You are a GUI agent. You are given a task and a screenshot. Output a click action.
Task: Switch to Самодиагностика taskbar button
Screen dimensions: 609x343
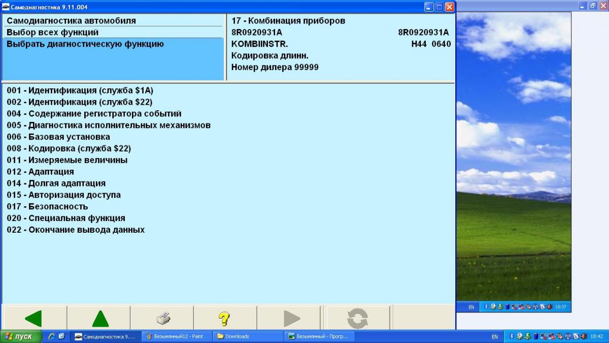[x=105, y=336]
